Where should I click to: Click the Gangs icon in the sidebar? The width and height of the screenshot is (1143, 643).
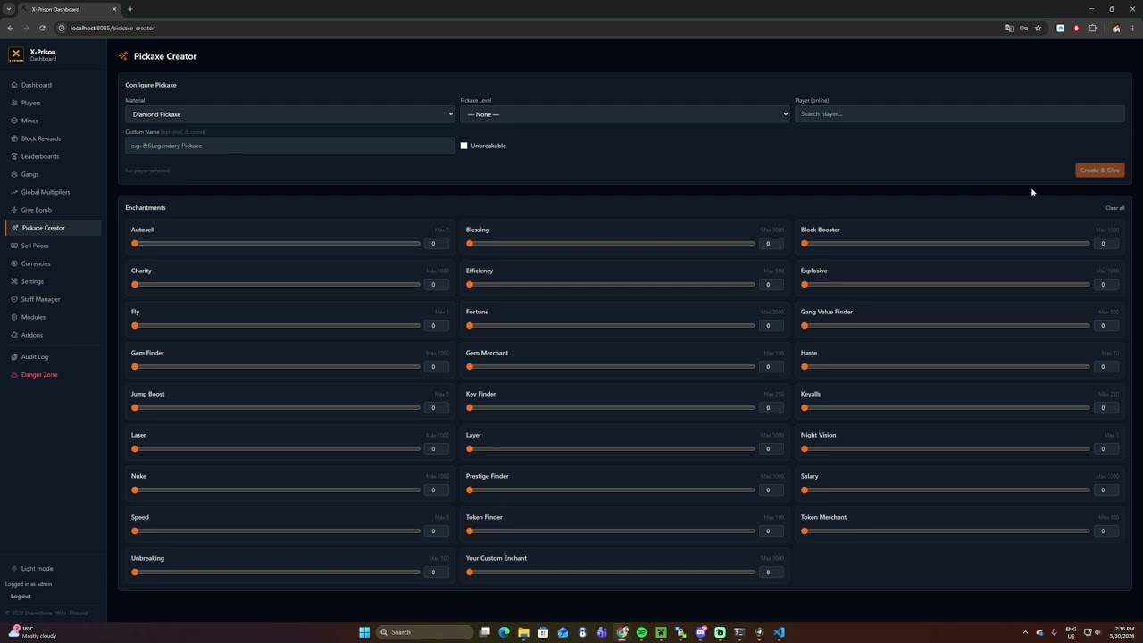tap(14, 174)
